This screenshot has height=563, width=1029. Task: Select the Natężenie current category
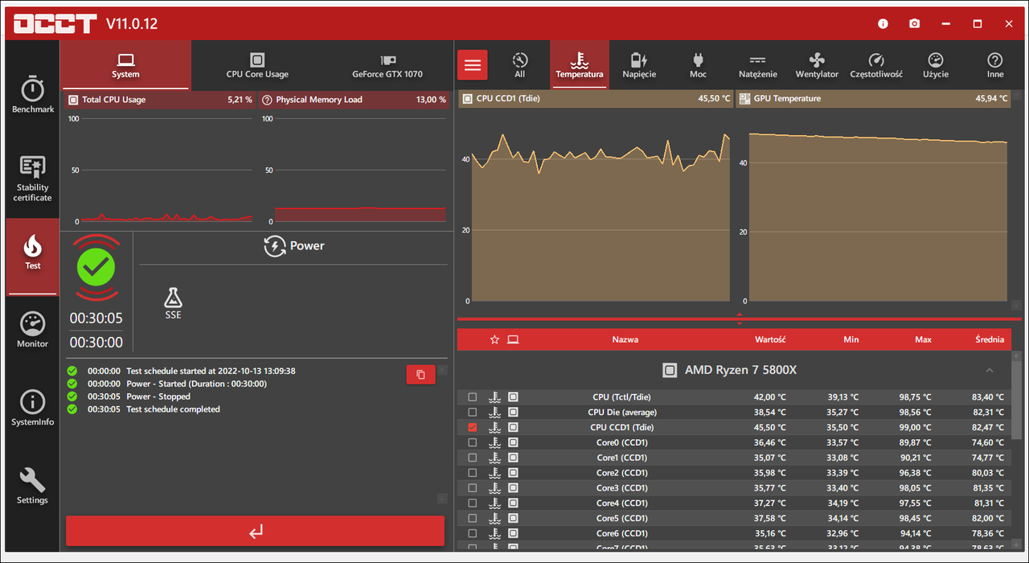click(758, 65)
